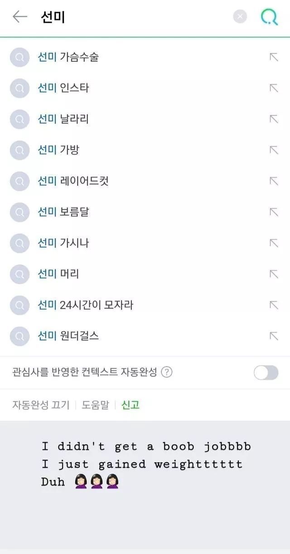Choose the 선미 가방 suggestion text
The height and width of the screenshot is (554, 290).
(58, 150)
